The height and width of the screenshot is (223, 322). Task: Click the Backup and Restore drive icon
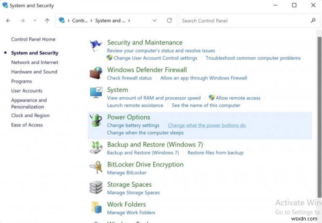pyautogui.click(x=96, y=148)
